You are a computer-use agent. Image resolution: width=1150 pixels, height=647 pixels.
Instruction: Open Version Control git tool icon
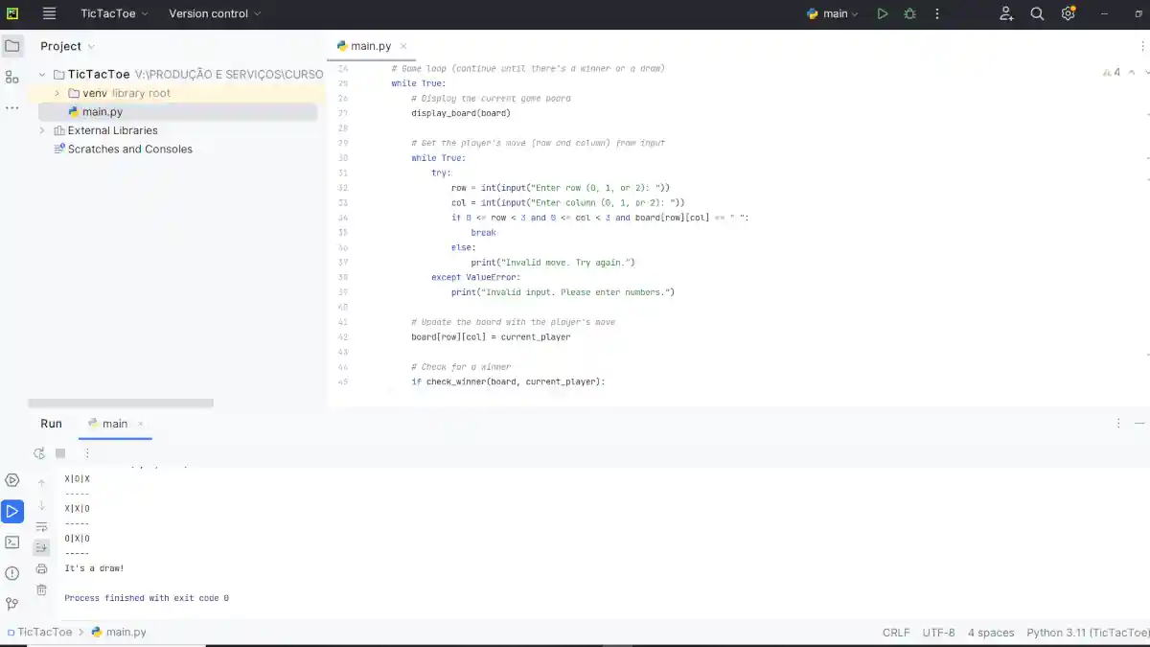12,604
